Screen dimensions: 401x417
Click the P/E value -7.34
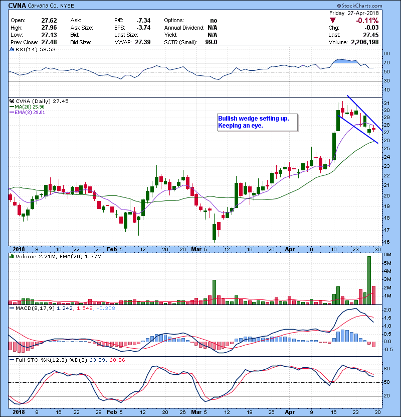[x=143, y=21]
